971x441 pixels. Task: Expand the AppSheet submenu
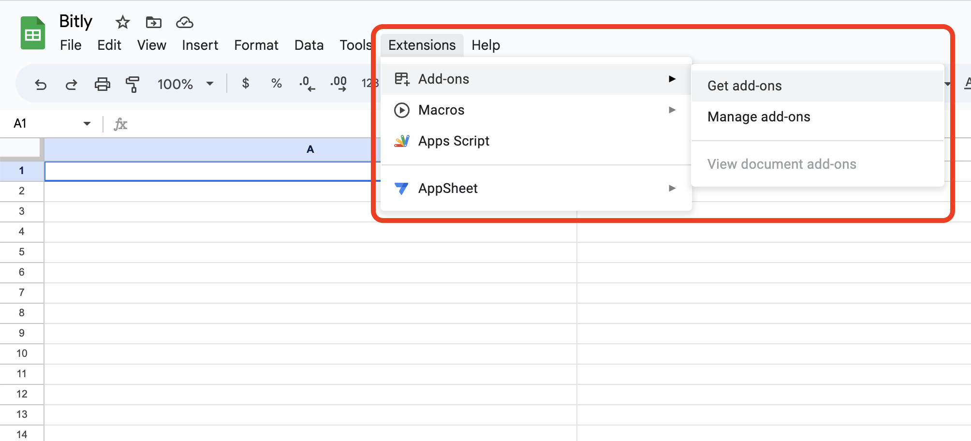535,188
